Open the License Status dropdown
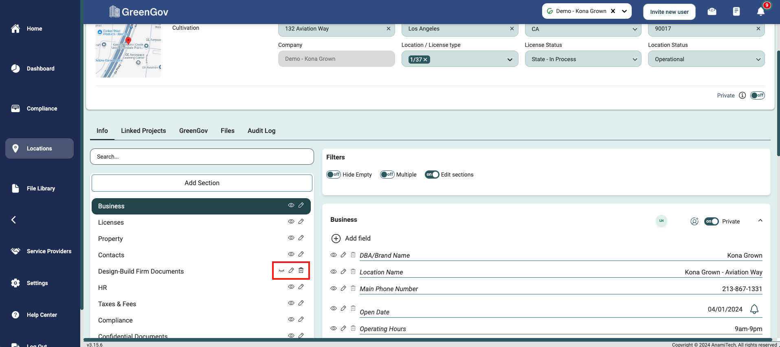 [583, 59]
